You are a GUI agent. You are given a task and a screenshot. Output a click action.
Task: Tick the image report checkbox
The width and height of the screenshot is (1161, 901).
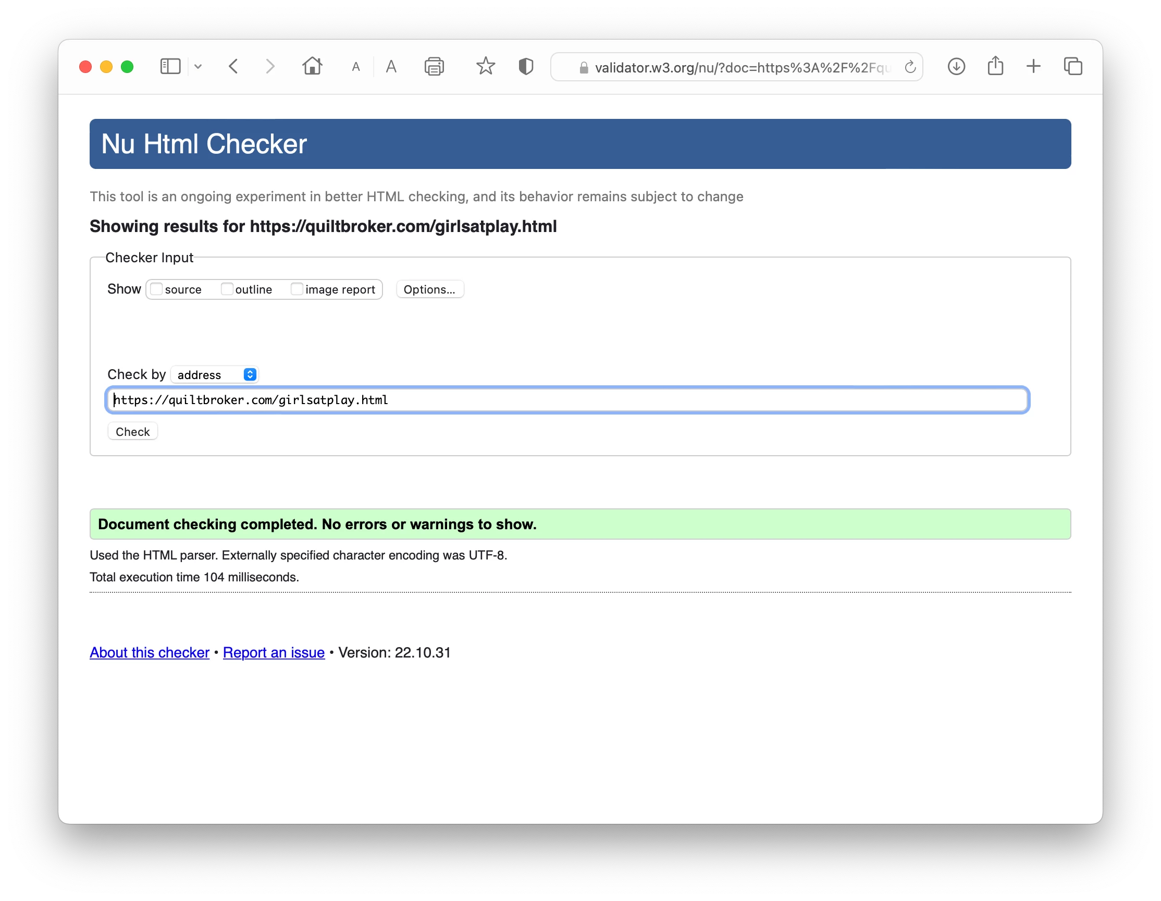click(x=297, y=289)
